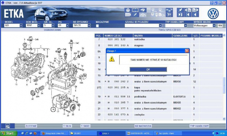Click the upper-left greyed monitor icon
This screenshot has width=227, height=136.
(x=154, y=10)
